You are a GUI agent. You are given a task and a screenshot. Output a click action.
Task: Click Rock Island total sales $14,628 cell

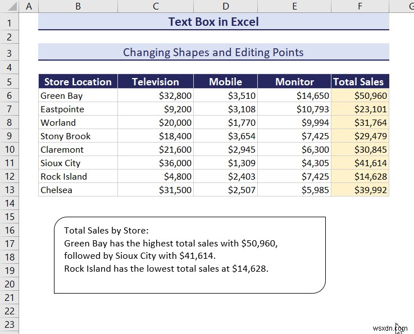point(360,176)
